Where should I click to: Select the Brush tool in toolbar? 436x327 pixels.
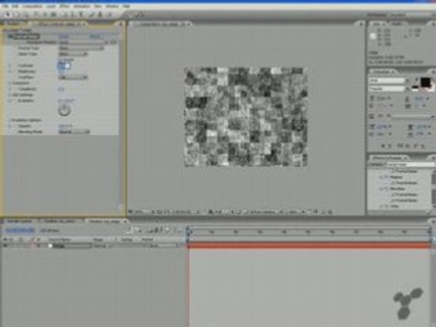coord(92,15)
